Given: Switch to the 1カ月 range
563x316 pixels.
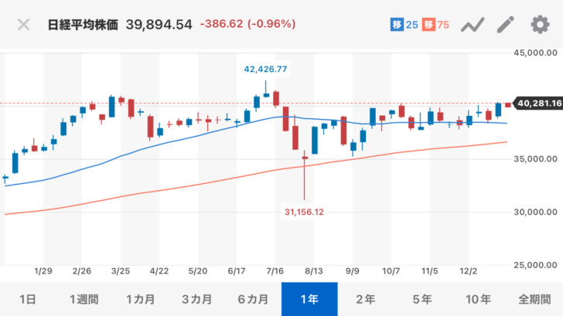Looking at the screenshot, I should (x=140, y=299).
